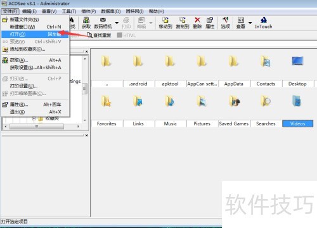
Task: Choose 获取设置(S)... in File menu
Action: [x=35, y=68]
